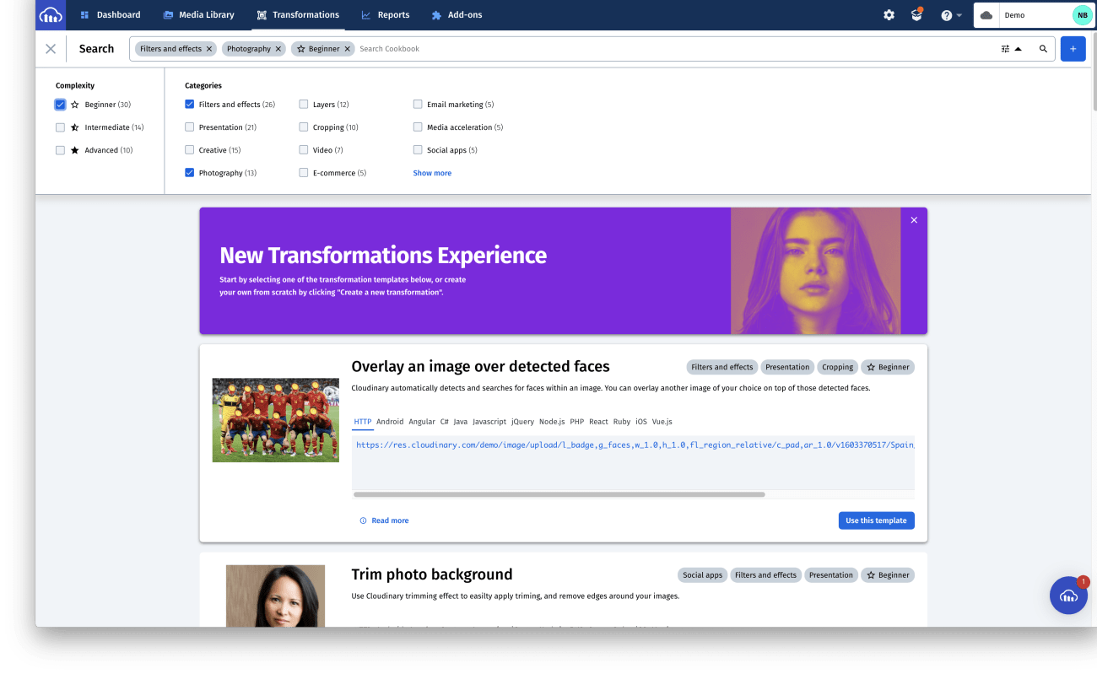1097x674 pixels.
Task: Click the Use this template button
Action: click(x=876, y=520)
